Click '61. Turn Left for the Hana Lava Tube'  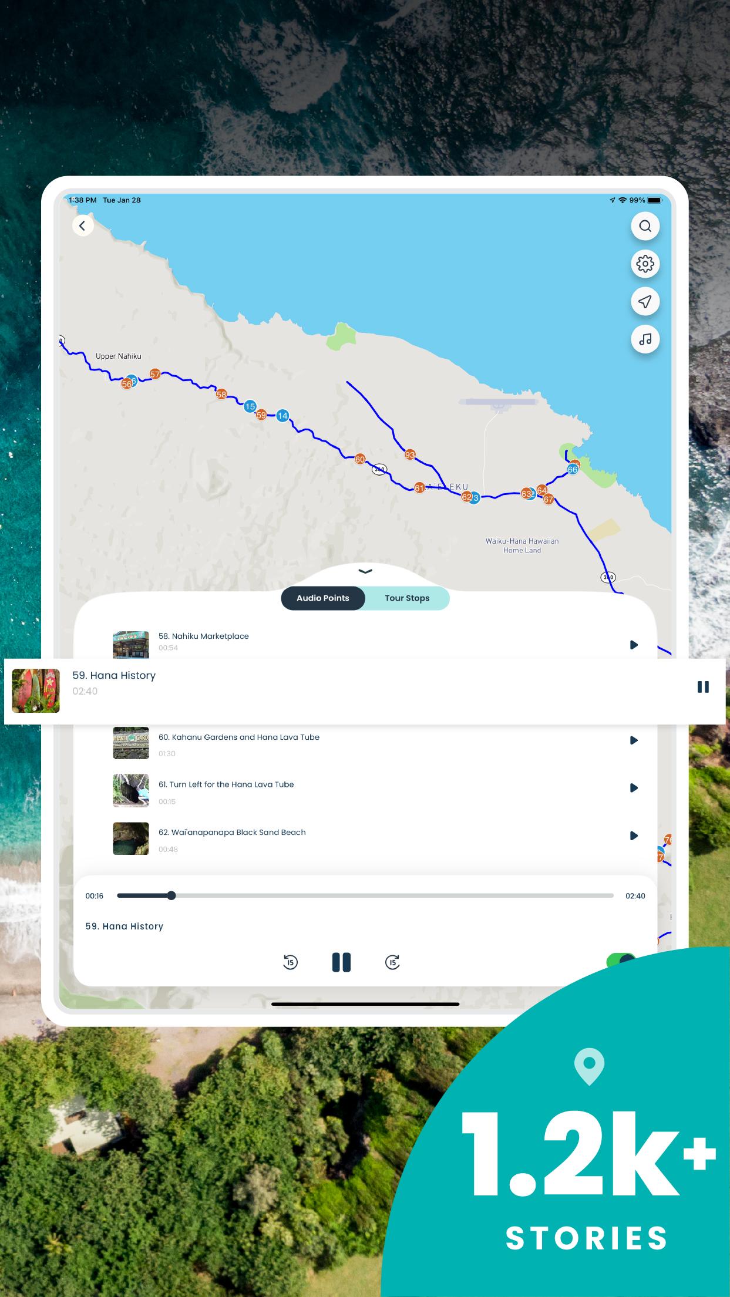pyautogui.click(x=226, y=784)
